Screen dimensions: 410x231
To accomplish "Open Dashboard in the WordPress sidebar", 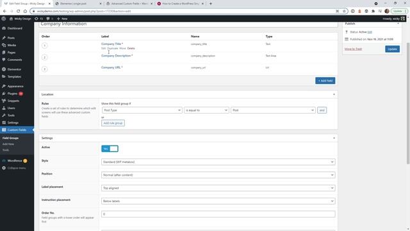I will pyautogui.click(x=15, y=28).
